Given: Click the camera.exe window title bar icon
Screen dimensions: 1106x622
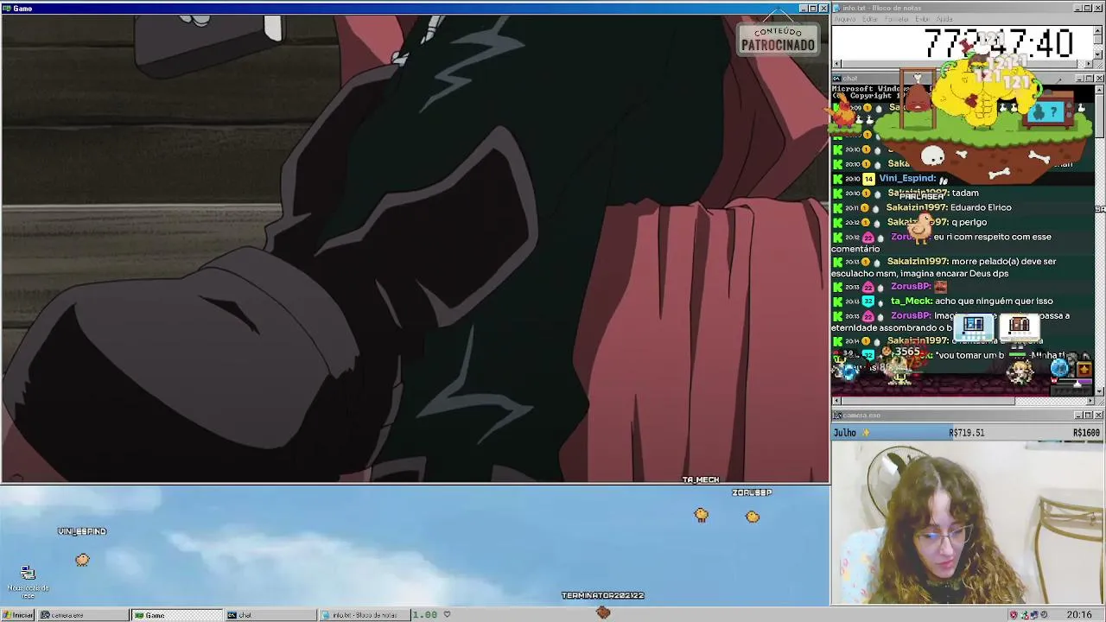Looking at the screenshot, I should (837, 416).
